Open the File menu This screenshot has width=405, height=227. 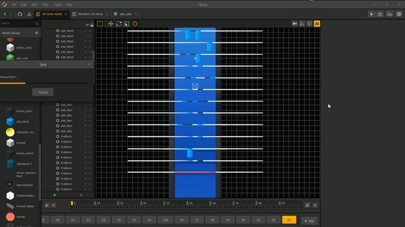(x=13, y=4)
